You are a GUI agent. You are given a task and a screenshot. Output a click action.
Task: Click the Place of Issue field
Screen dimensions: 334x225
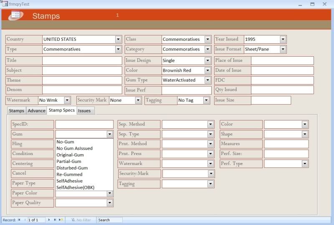coord(282,60)
